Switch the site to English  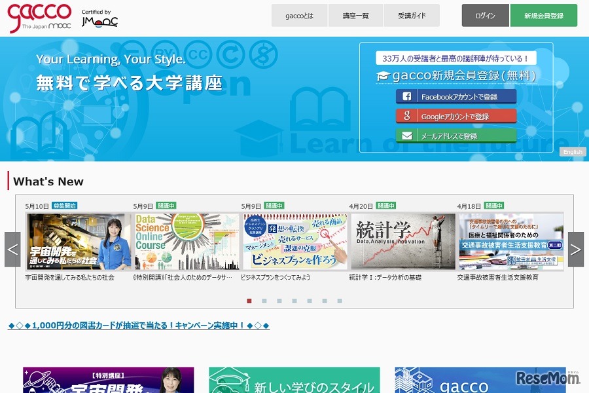tap(572, 152)
